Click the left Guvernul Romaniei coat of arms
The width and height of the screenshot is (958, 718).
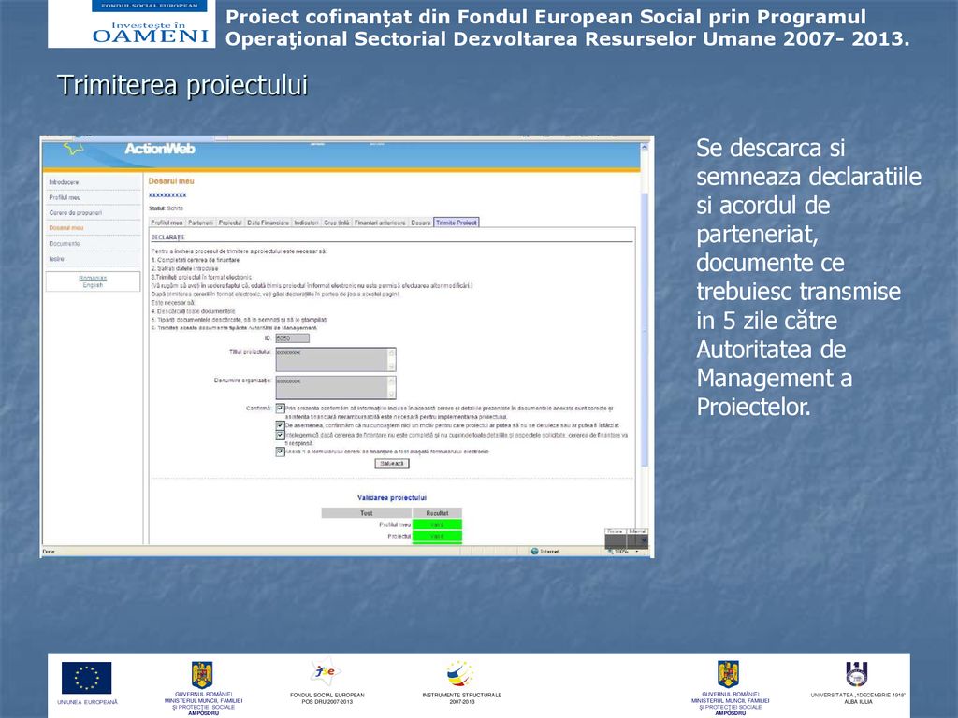coord(202,675)
